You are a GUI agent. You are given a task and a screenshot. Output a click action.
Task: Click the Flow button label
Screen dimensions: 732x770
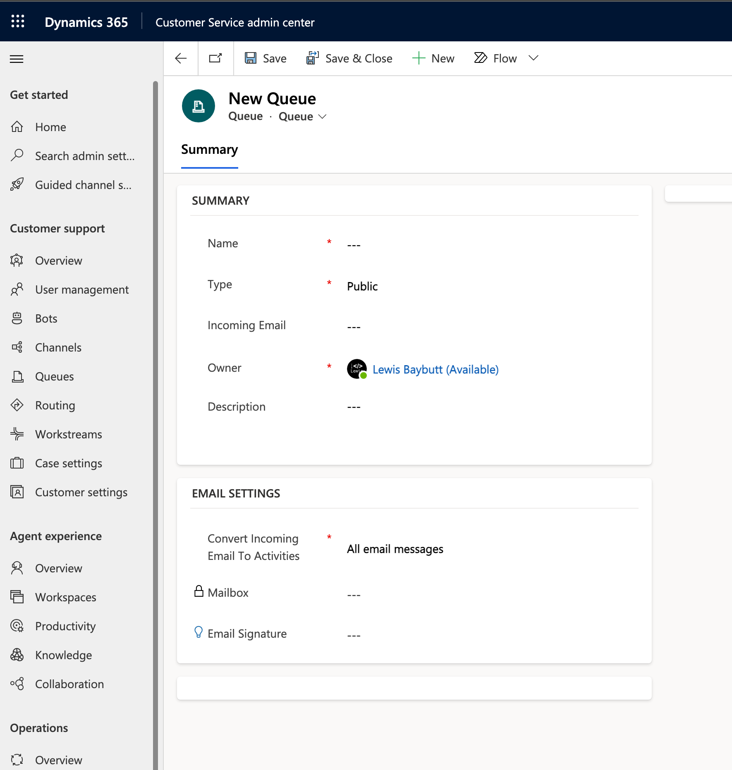505,58
